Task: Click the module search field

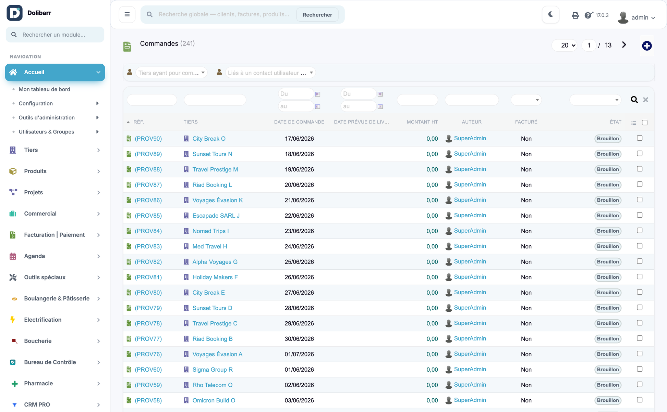Action: coord(55,35)
